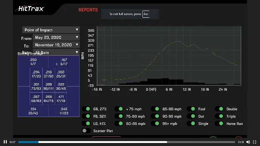
Task: Mute the video volume speaker icon
Action: tap(248, 142)
